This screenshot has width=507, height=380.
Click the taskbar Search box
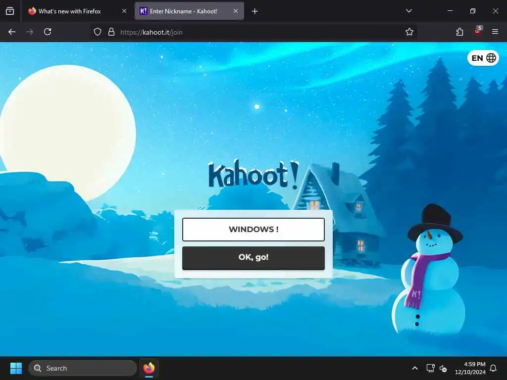[x=83, y=368]
